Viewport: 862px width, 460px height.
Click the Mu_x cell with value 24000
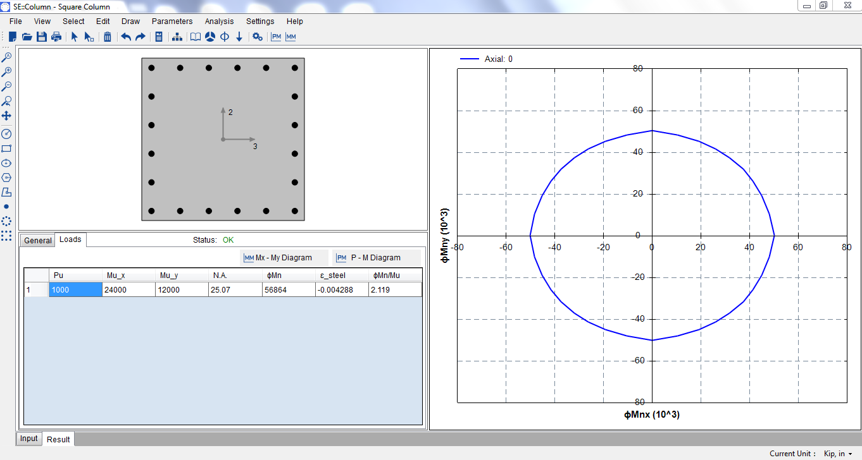[128, 289]
